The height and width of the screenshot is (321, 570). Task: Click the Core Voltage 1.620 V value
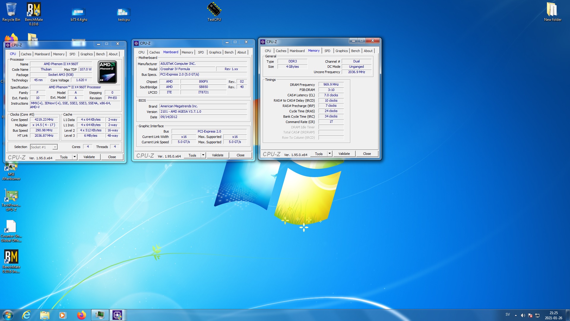[x=81, y=80]
